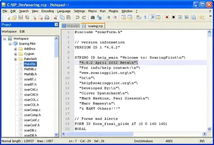Expand the AddIncs folder node

click(x=15, y=49)
